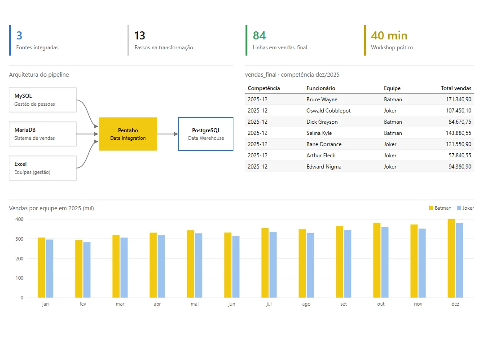
Task: Click 'Arquitetura do pipeline' heading
Action: pyautogui.click(x=39, y=75)
